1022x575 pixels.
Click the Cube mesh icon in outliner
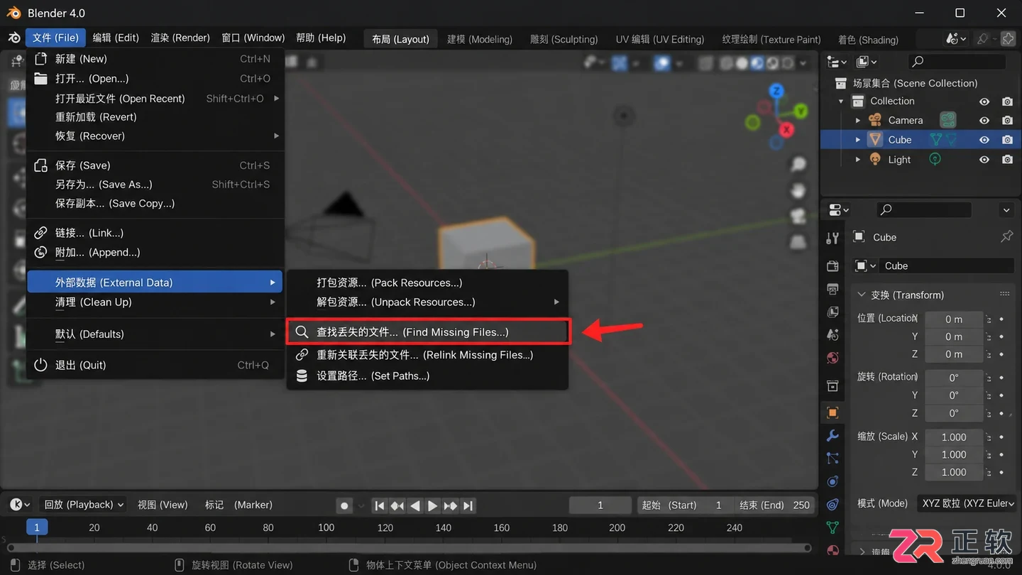(876, 139)
